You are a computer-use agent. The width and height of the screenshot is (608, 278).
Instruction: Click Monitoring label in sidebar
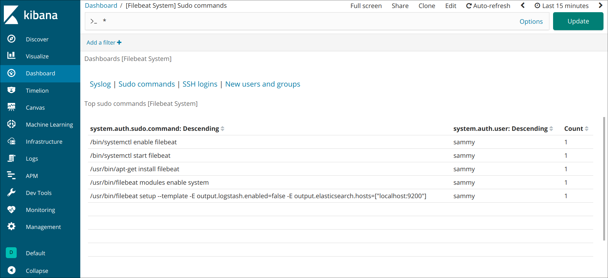pos(40,210)
